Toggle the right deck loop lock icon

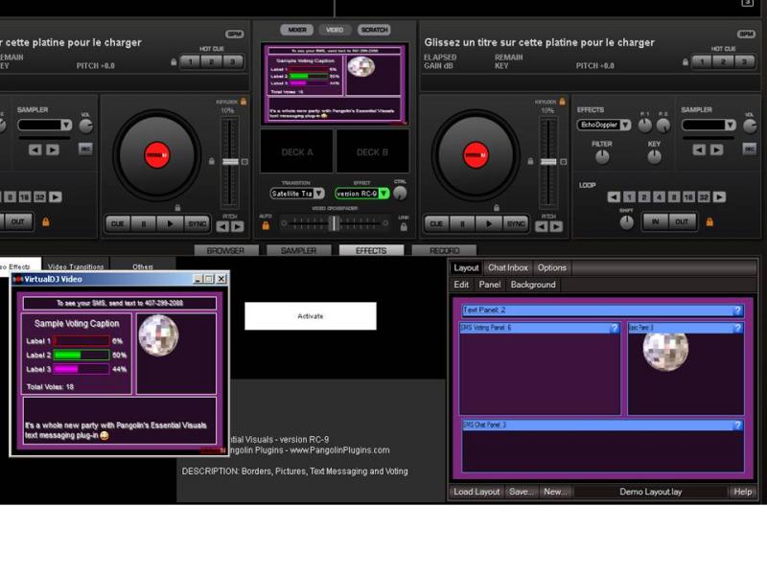709,222
